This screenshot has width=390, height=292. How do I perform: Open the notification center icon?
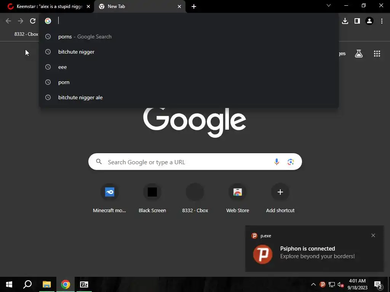[x=378, y=284]
